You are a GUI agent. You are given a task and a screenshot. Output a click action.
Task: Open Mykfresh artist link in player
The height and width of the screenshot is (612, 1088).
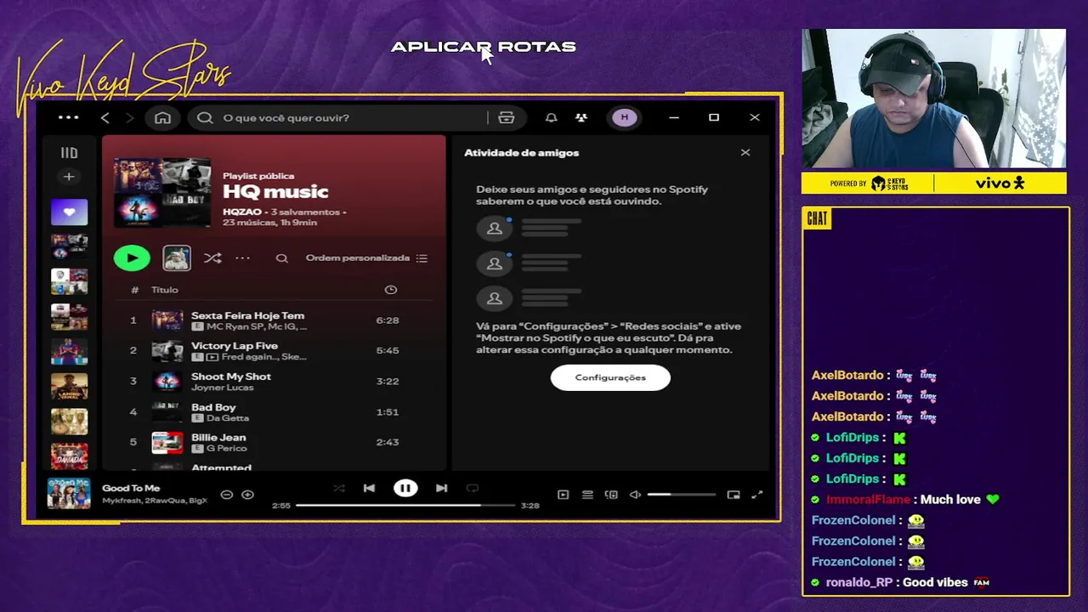click(x=122, y=501)
